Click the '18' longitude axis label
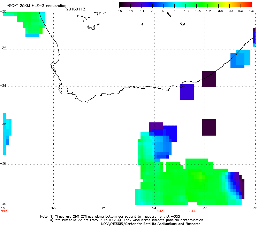 [53, 208]
